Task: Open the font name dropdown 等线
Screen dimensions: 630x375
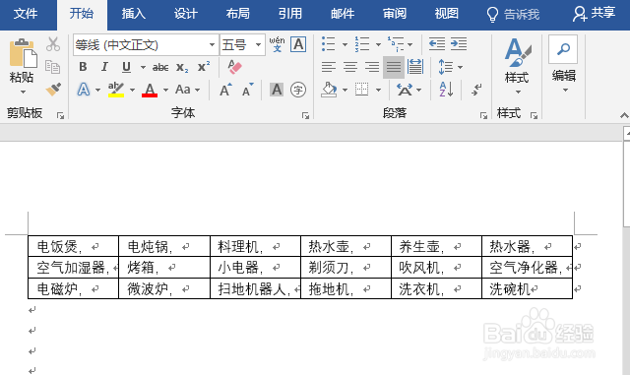Action: (212, 44)
